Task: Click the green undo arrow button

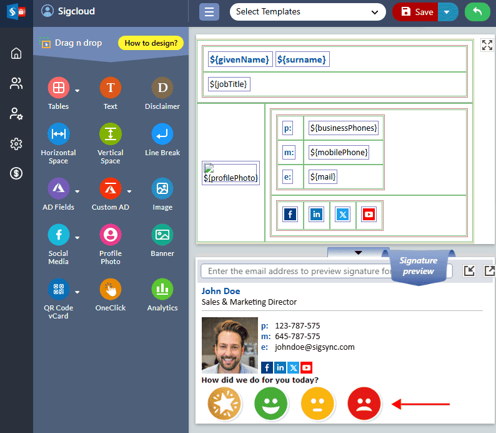Action: click(478, 12)
